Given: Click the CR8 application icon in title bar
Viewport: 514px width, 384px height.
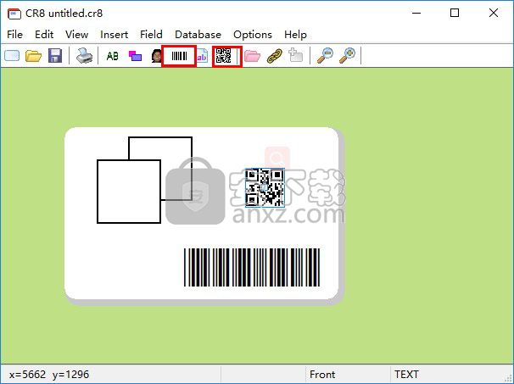Looking at the screenshot, I should click(x=14, y=14).
